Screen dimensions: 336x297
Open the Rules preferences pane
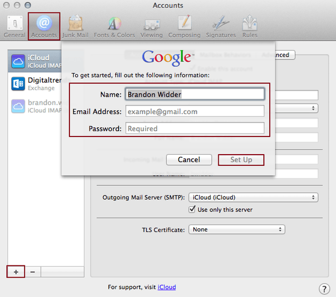tap(250, 27)
